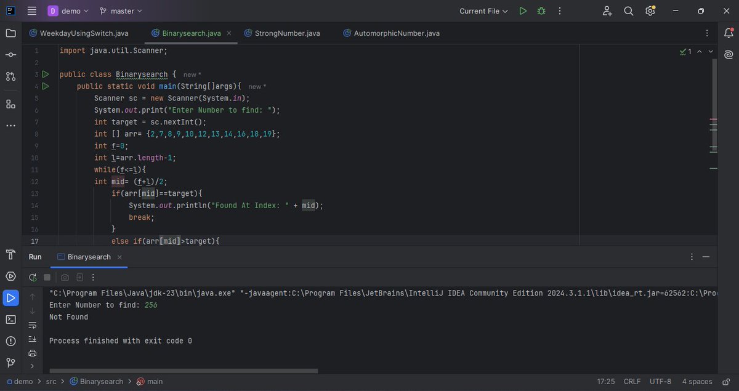Open the AI Assistant spiral icon
The image size is (739, 391).
click(728, 55)
